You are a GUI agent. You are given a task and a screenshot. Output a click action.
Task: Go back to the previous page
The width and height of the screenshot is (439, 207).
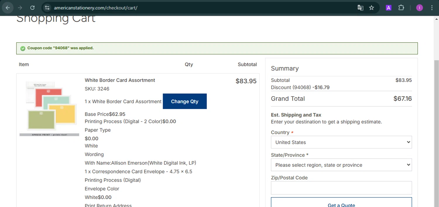click(x=8, y=8)
